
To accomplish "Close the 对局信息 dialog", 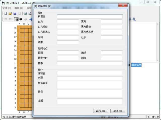I will tap(123, 5).
